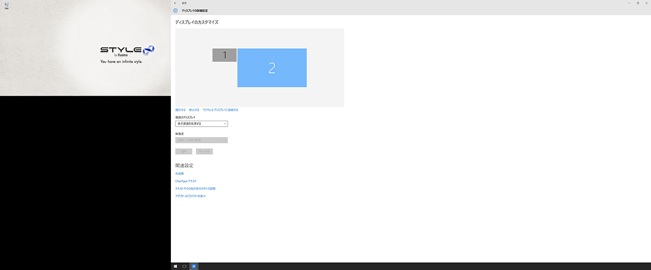The image size is (651, 270).
Task: Open the Recycle Bin desktop icon
Action: pos(6,5)
